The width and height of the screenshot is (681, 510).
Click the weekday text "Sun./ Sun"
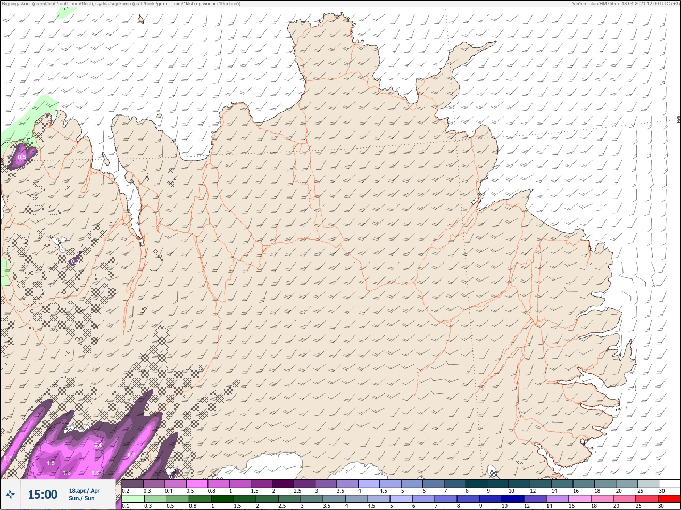pyautogui.click(x=81, y=498)
